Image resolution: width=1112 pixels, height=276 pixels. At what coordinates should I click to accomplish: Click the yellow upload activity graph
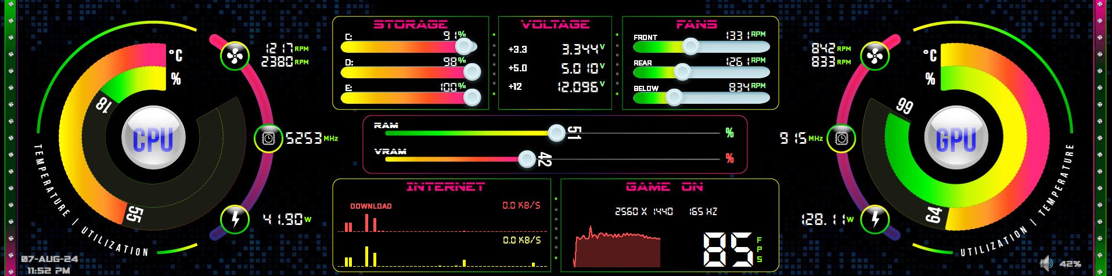443,256
